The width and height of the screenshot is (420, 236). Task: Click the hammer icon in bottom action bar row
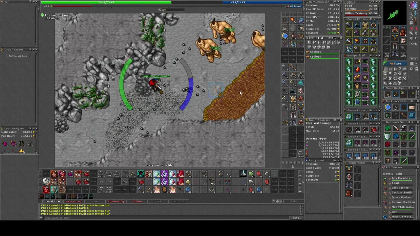pos(141,190)
